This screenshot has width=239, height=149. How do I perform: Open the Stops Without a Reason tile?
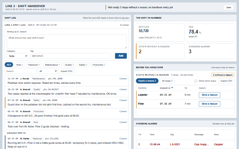(x=160, y=51)
